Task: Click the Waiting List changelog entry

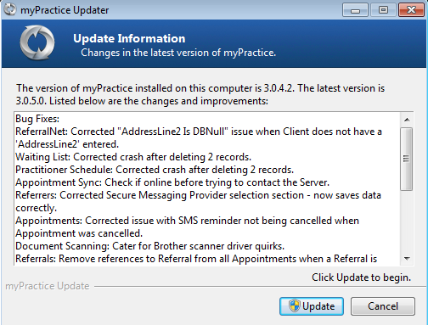Action: (133, 157)
